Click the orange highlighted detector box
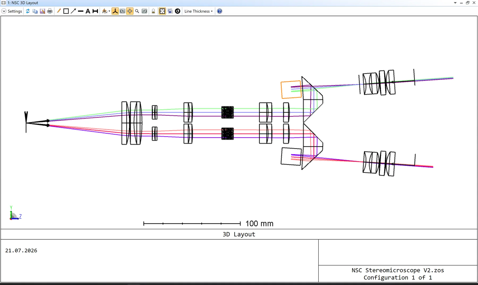The height and width of the screenshot is (285, 478). pyautogui.click(x=291, y=90)
